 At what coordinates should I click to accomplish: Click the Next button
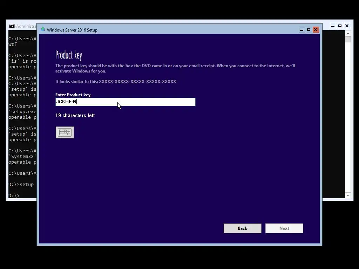[284, 228]
